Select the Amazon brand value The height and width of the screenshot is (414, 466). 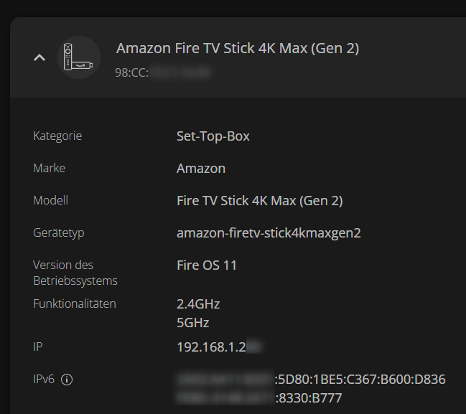[x=201, y=169]
